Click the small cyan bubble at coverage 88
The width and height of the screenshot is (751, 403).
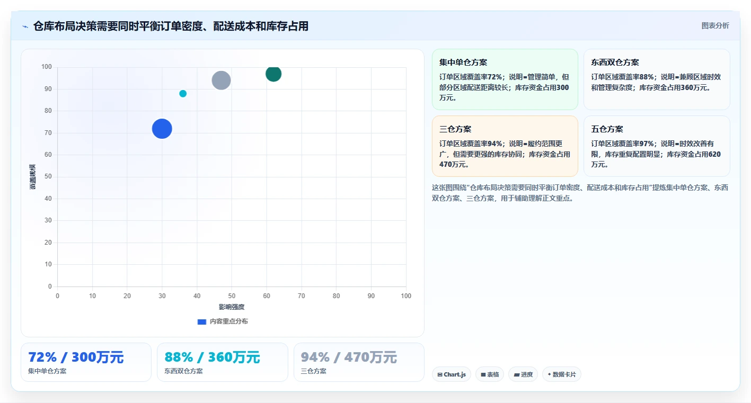pyautogui.click(x=183, y=94)
